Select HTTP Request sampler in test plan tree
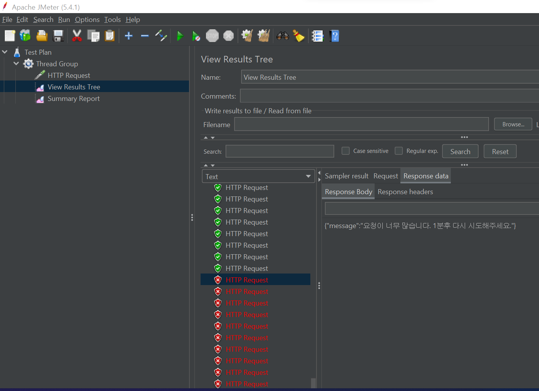The width and height of the screenshot is (539, 391). click(69, 76)
